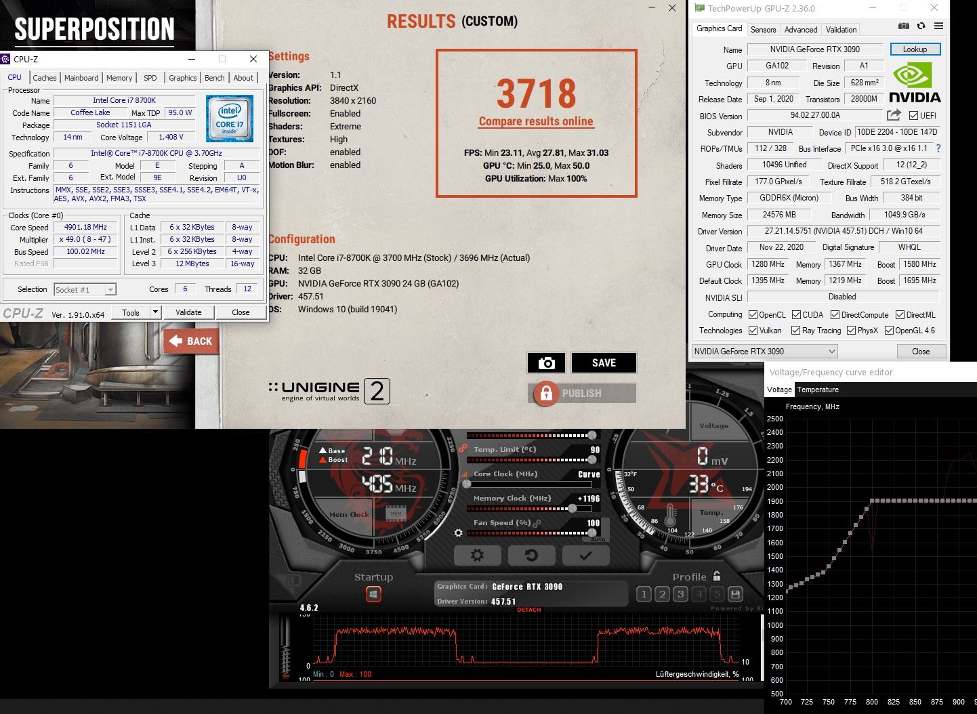The height and width of the screenshot is (714, 977).
Task: Click Compare results online link
Action: coord(536,122)
